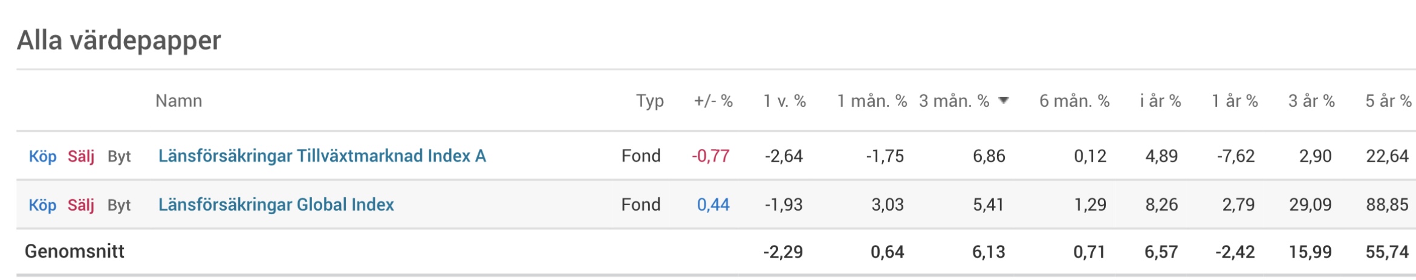Viewport: 1416px width, 280px height.
Task: Click the sort arrow beside 3 mån. %
Action: click(x=1004, y=100)
